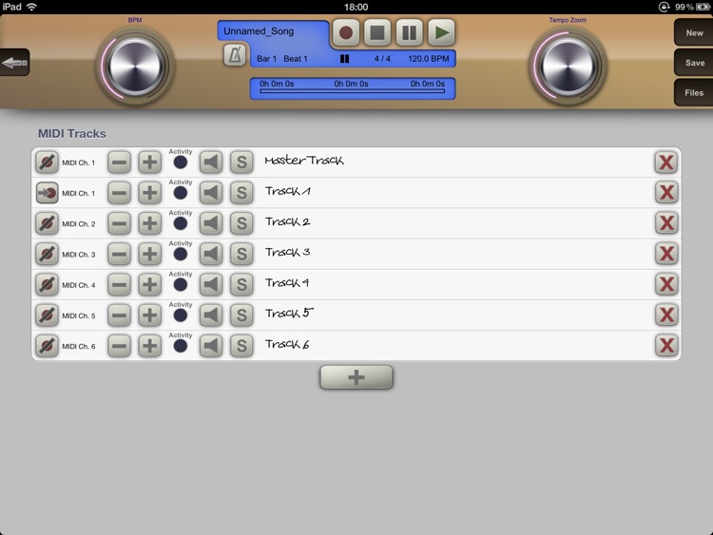Create a new song with New

(694, 32)
